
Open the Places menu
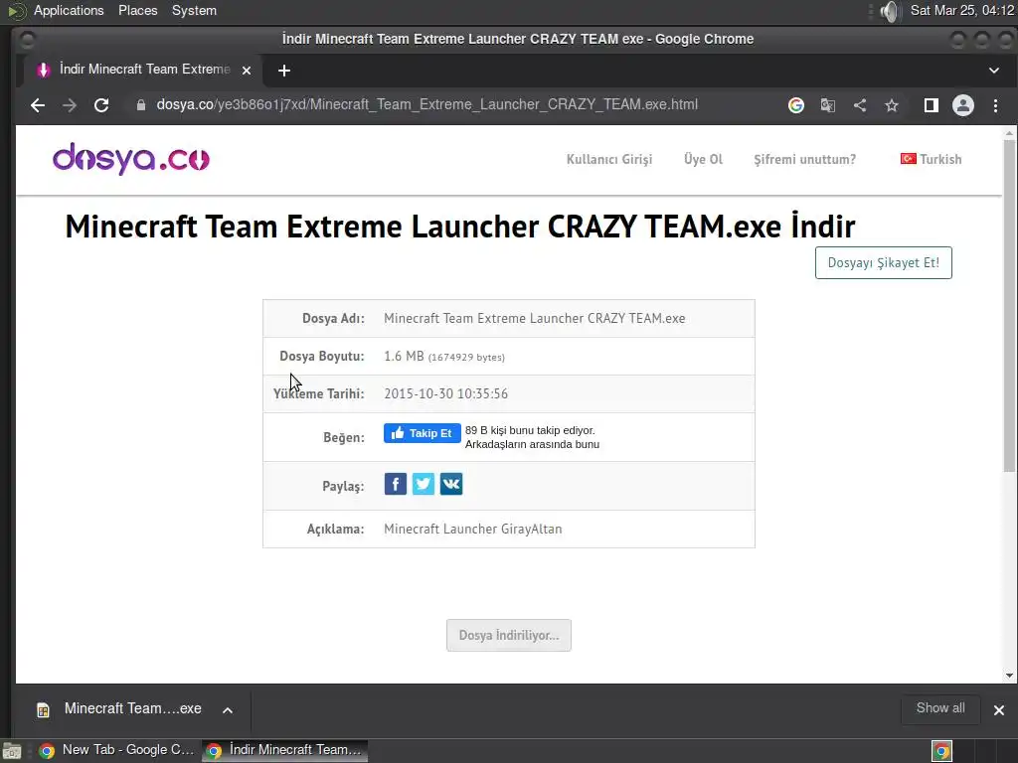pyautogui.click(x=137, y=10)
